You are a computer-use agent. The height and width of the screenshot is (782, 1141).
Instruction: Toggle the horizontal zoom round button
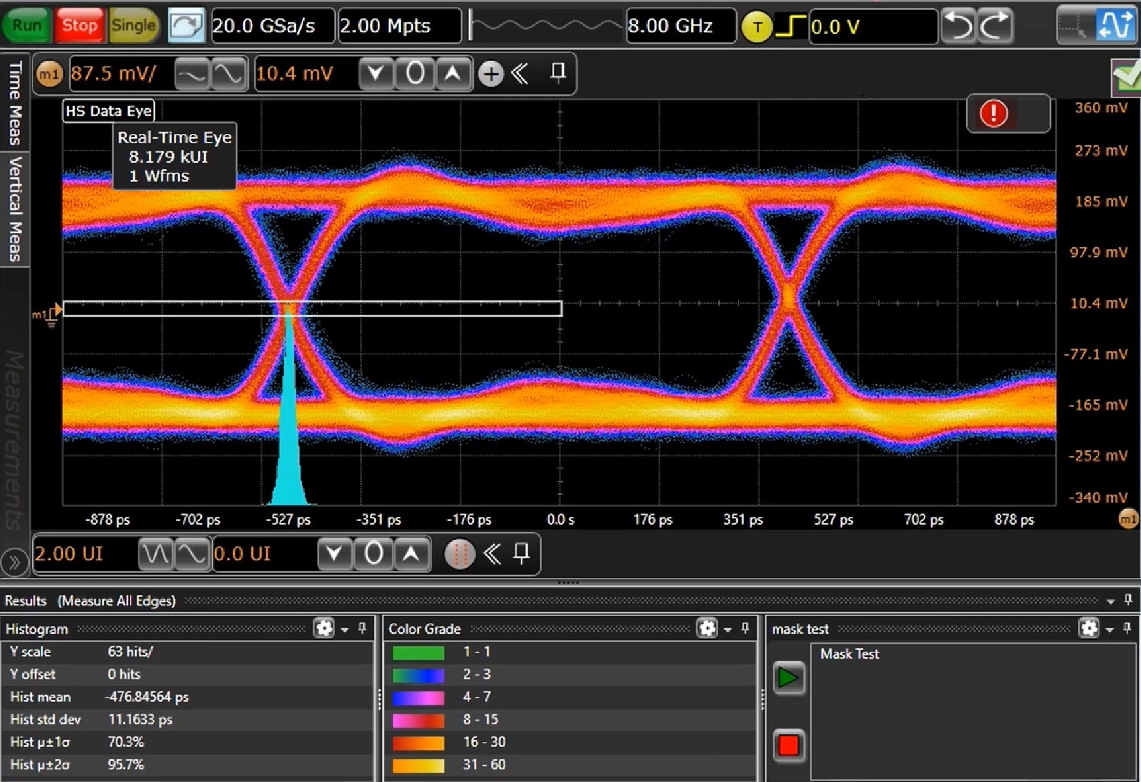click(460, 554)
